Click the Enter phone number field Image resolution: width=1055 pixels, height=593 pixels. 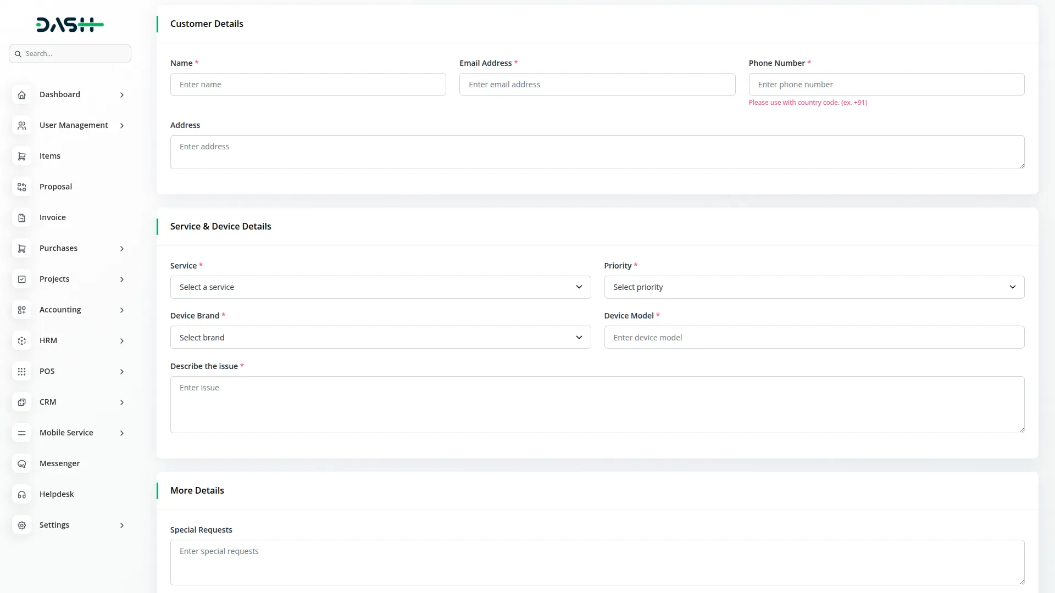(886, 84)
